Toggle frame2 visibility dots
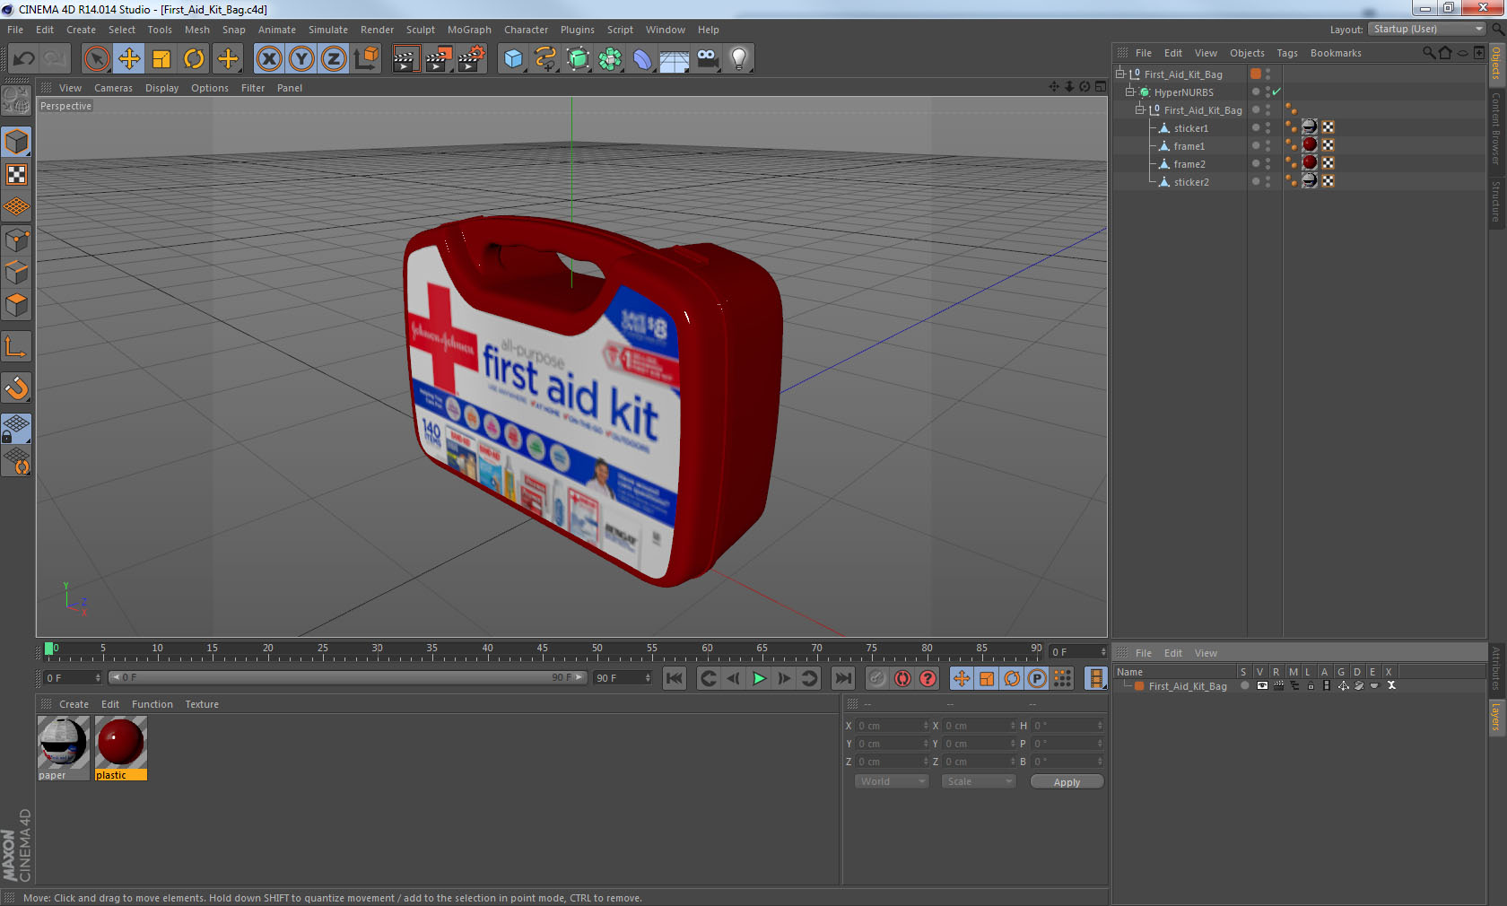Viewport: 1507px width, 906px height. pyautogui.click(x=1267, y=163)
